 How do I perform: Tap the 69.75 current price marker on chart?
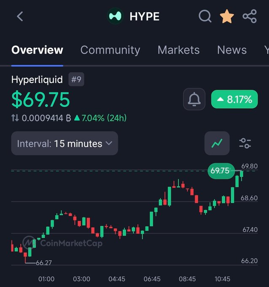pyautogui.click(x=221, y=171)
